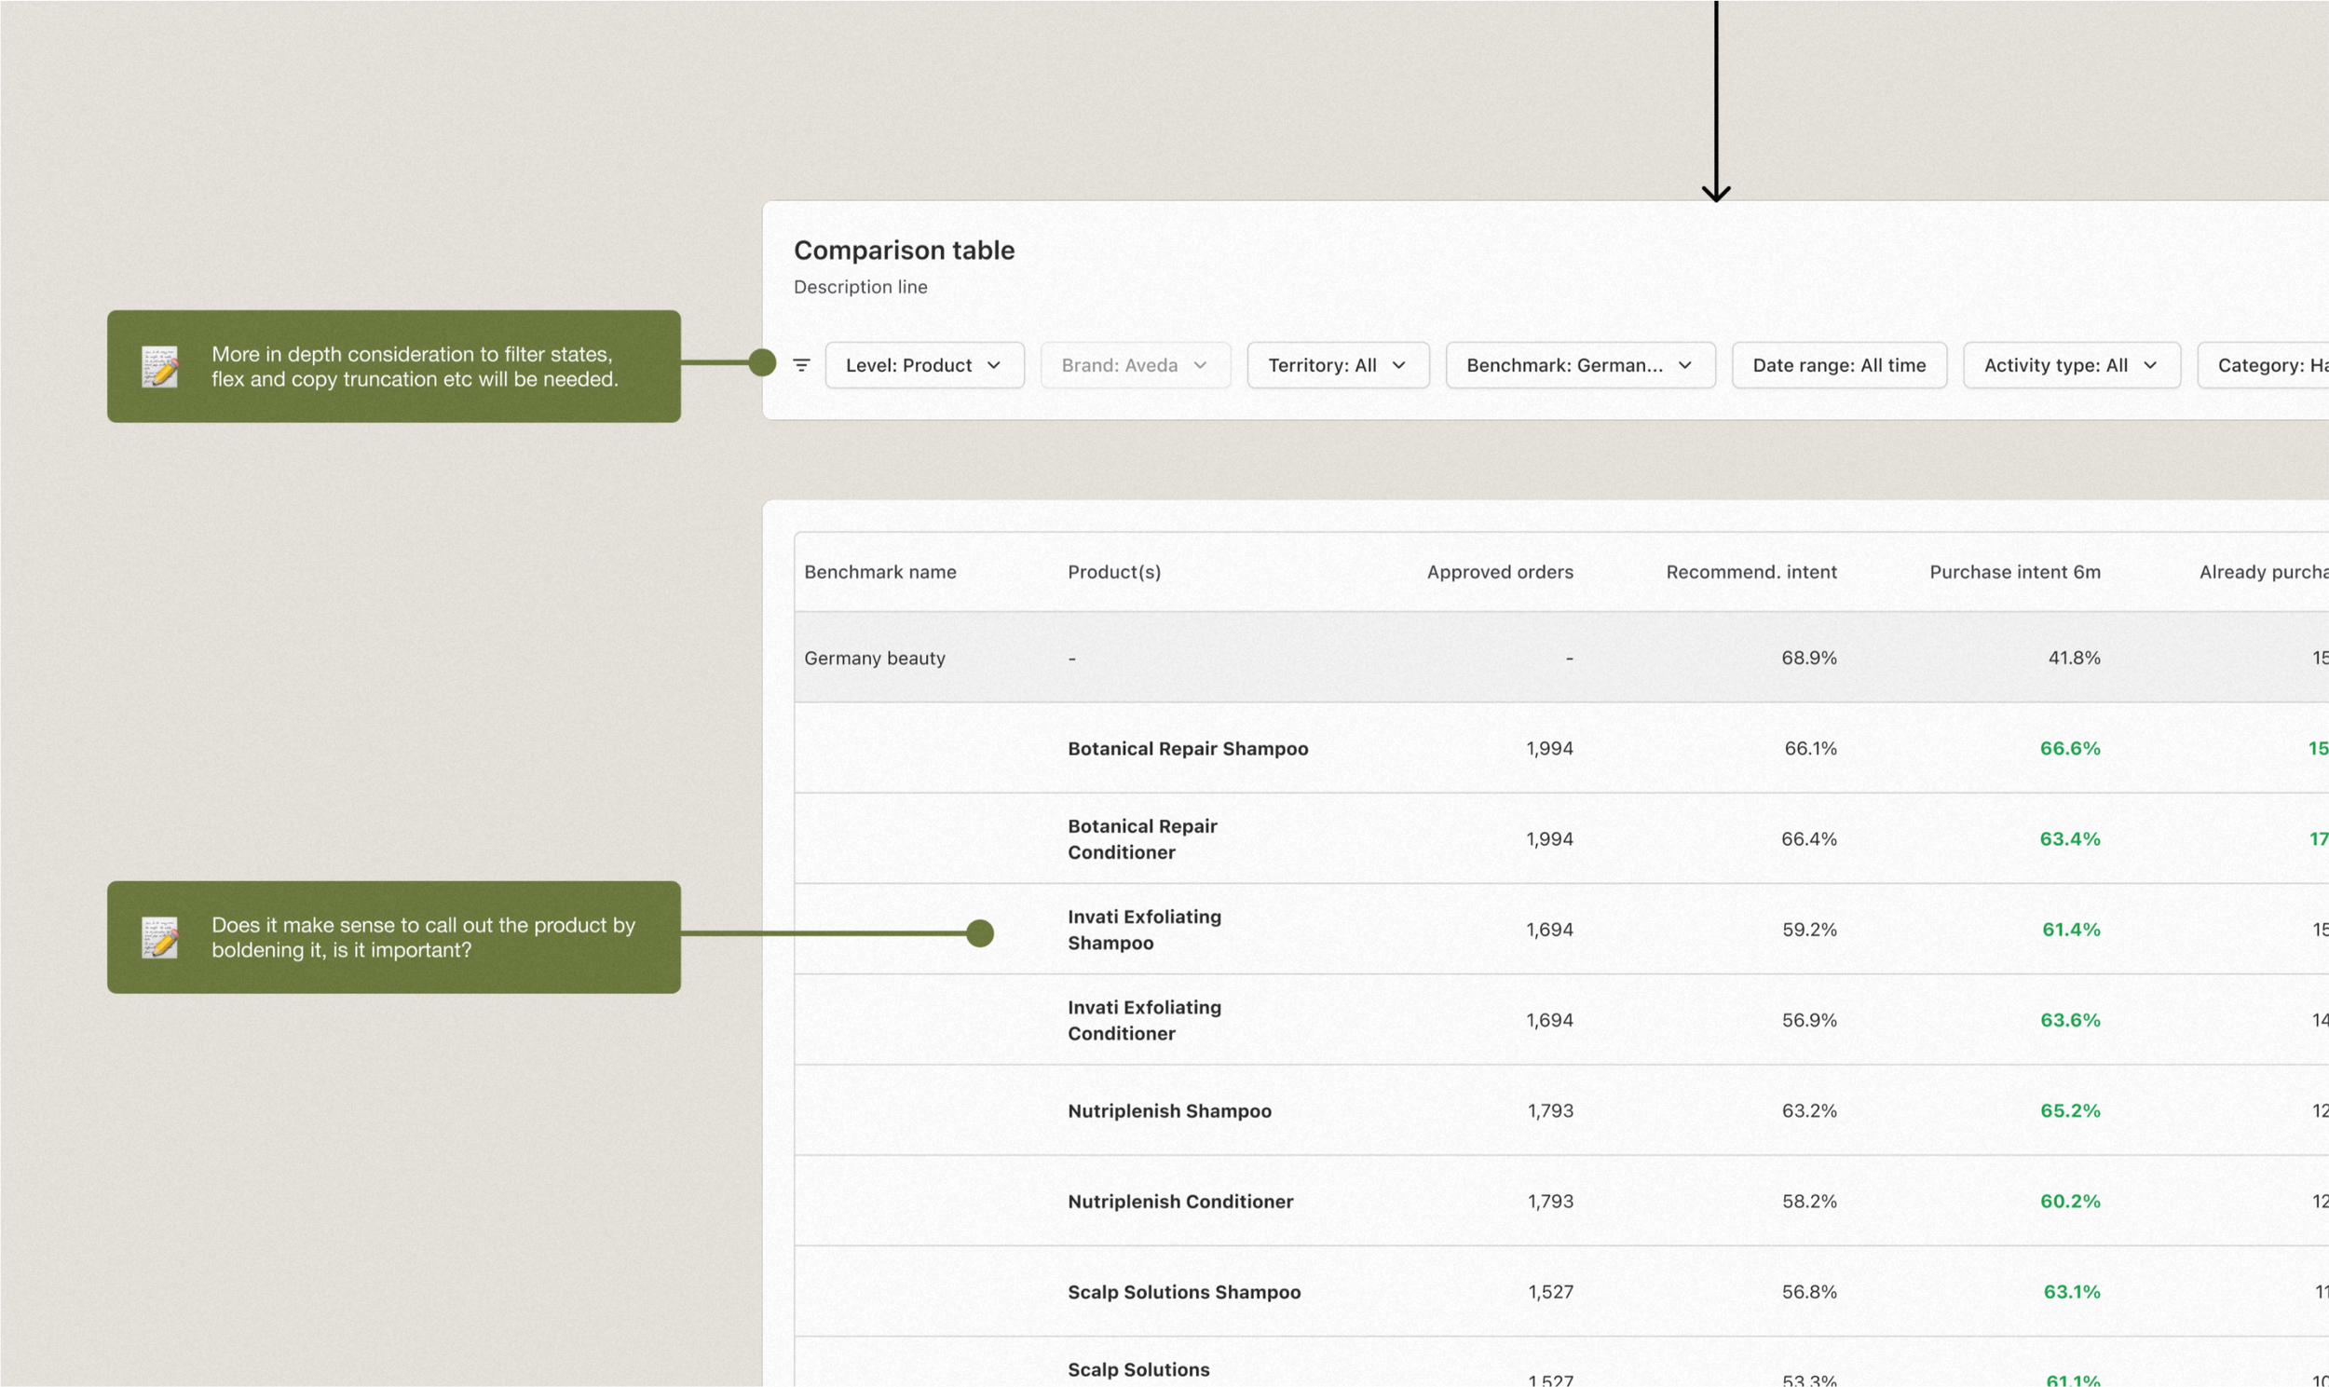Click Nutriplenish Conditioner product name
This screenshot has height=1387, width=2329.
[1179, 1202]
